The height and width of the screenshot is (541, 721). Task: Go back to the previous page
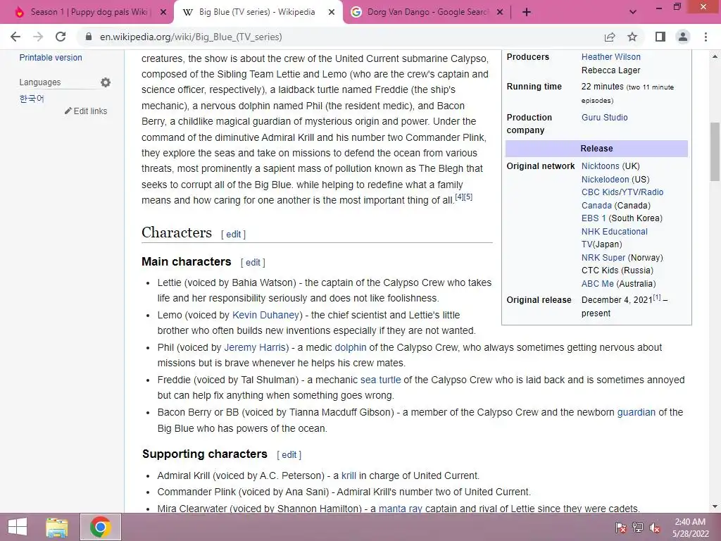click(x=15, y=37)
